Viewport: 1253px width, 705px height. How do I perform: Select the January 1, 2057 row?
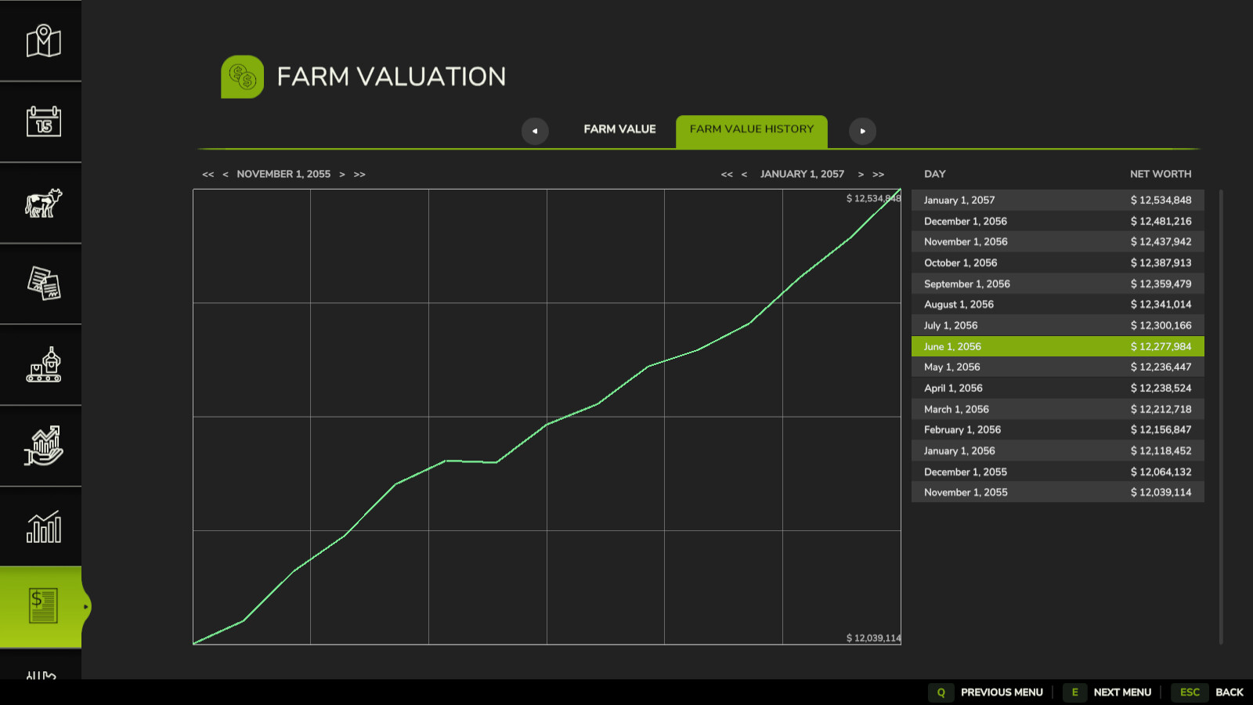point(1058,200)
